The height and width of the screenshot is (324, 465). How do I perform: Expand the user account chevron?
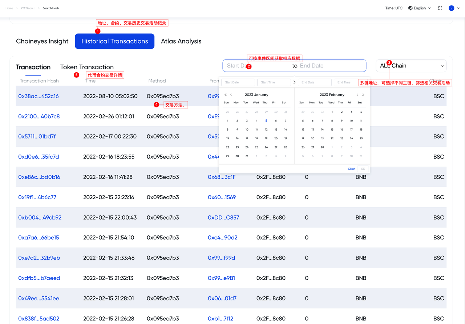tap(459, 8)
